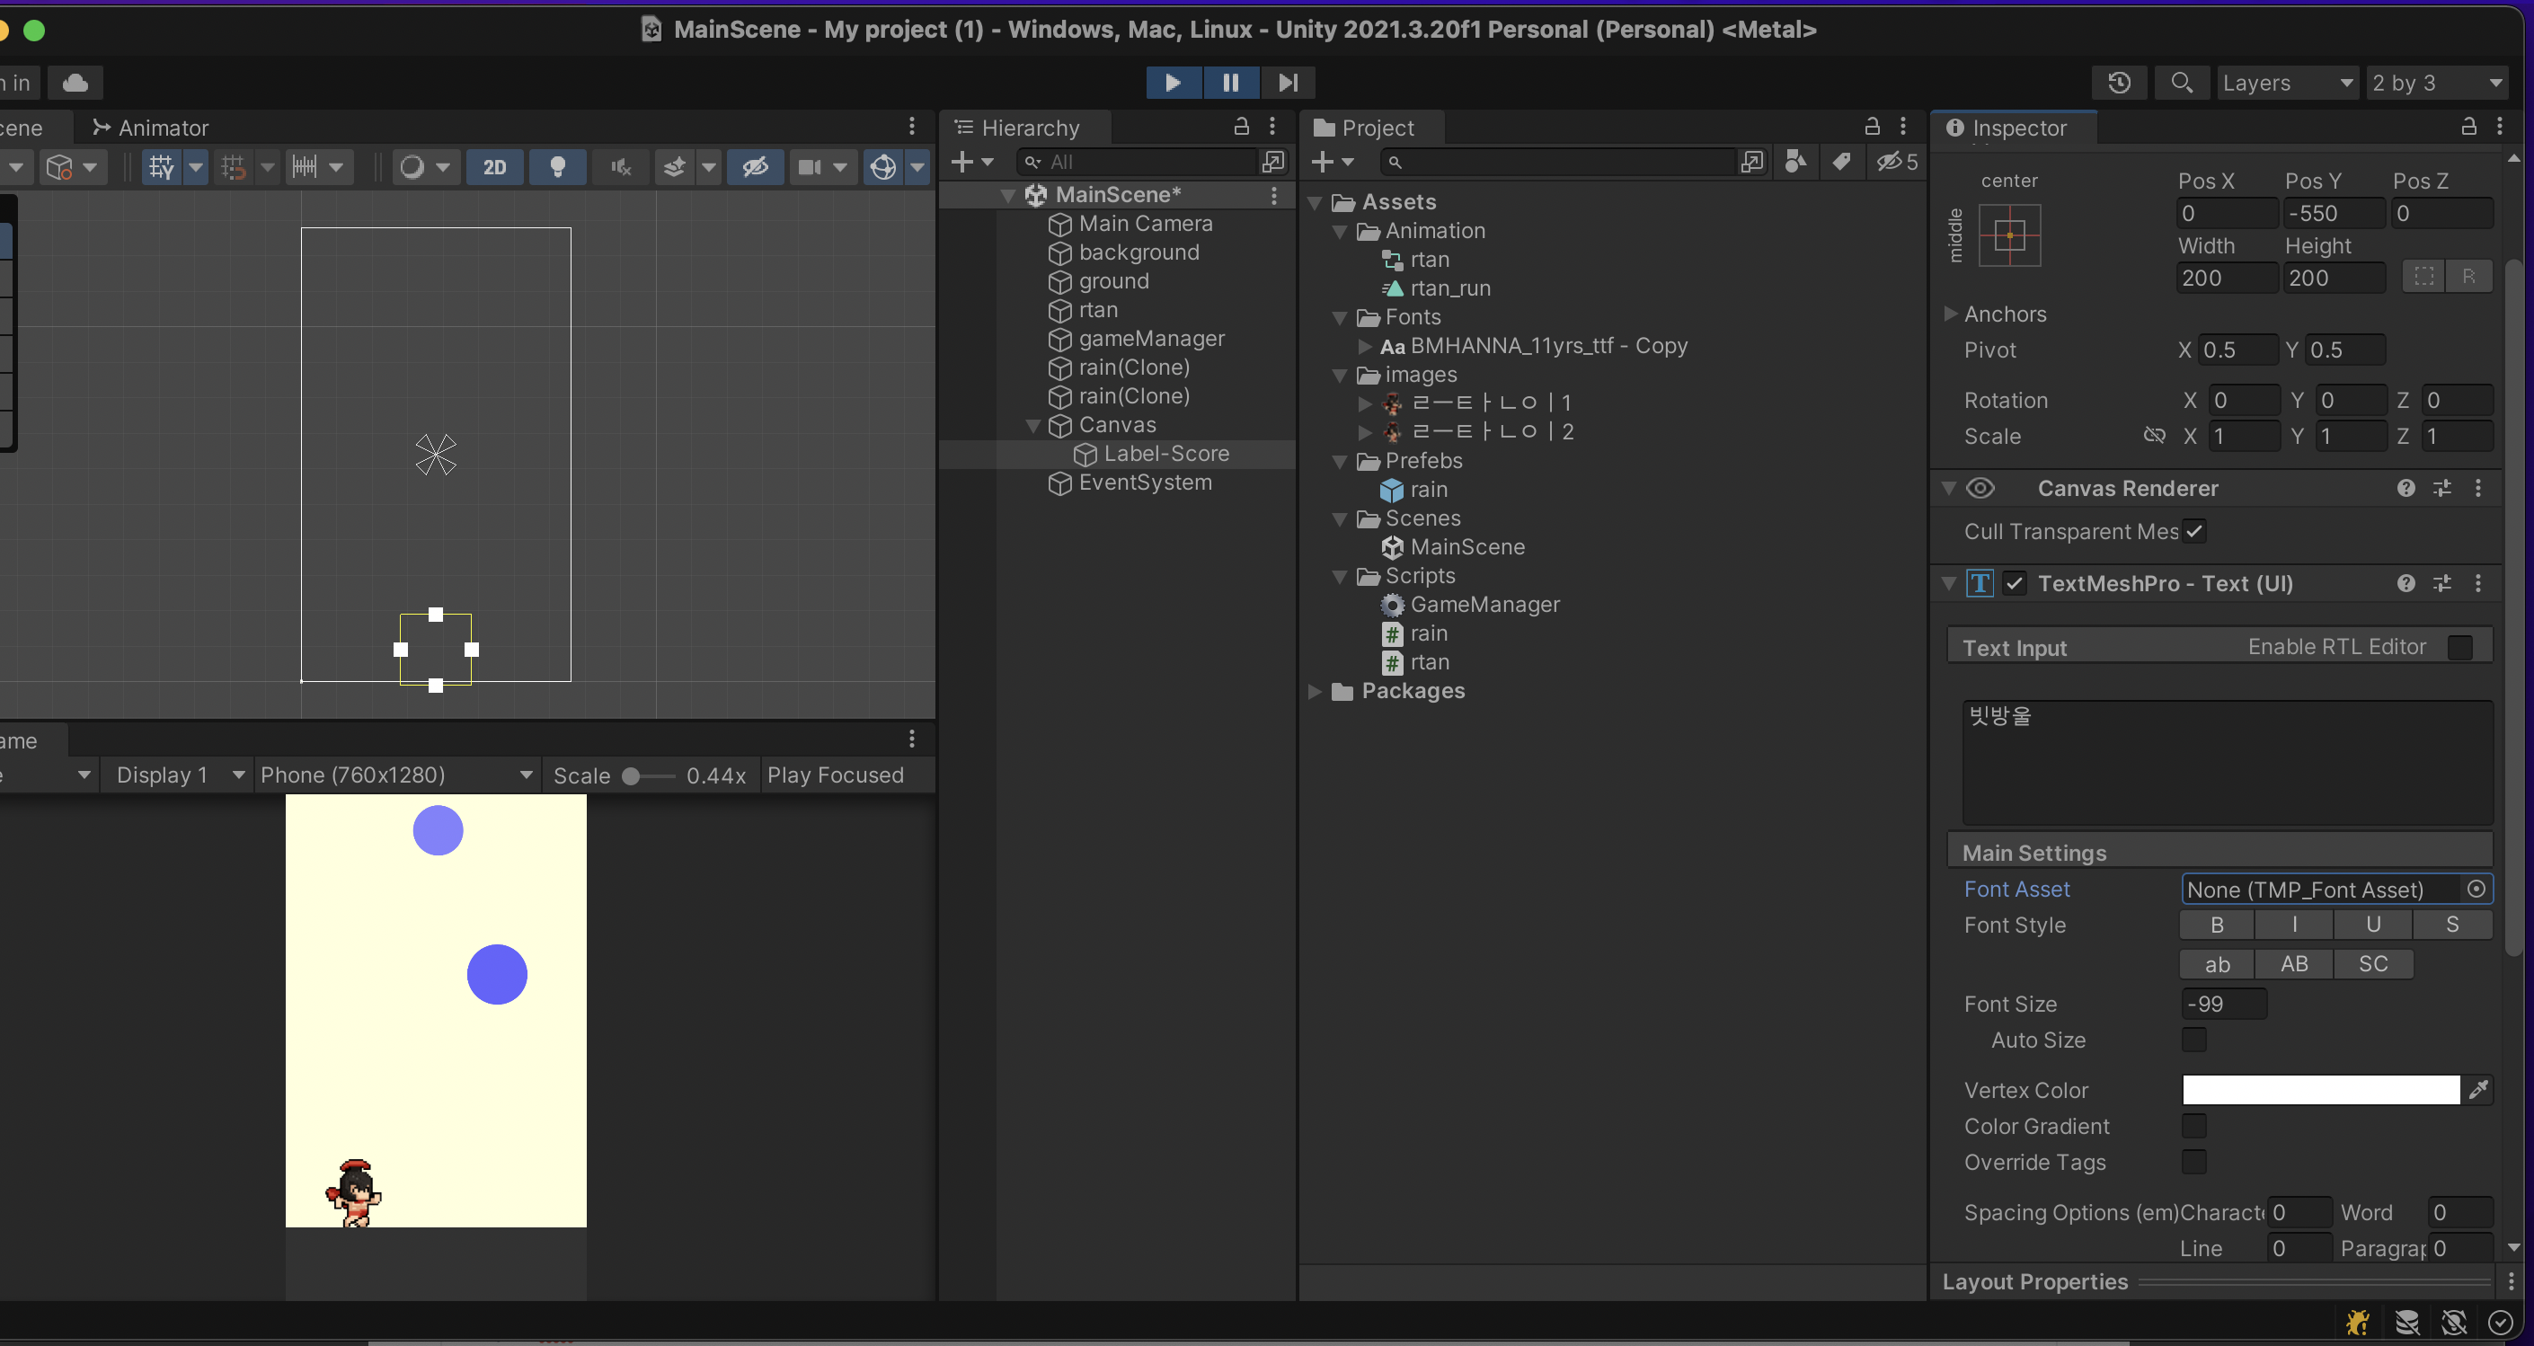Open the Font Asset object picker circle
This screenshot has height=1346, width=2534.
point(2476,889)
